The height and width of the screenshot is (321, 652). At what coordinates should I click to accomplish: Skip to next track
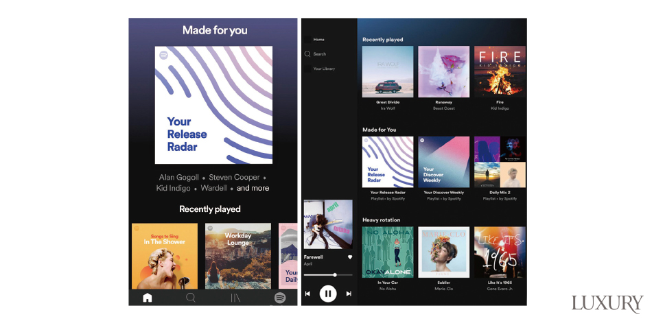tap(349, 294)
